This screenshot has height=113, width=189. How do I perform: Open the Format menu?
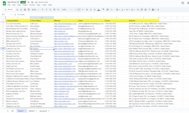tap(32, 5)
